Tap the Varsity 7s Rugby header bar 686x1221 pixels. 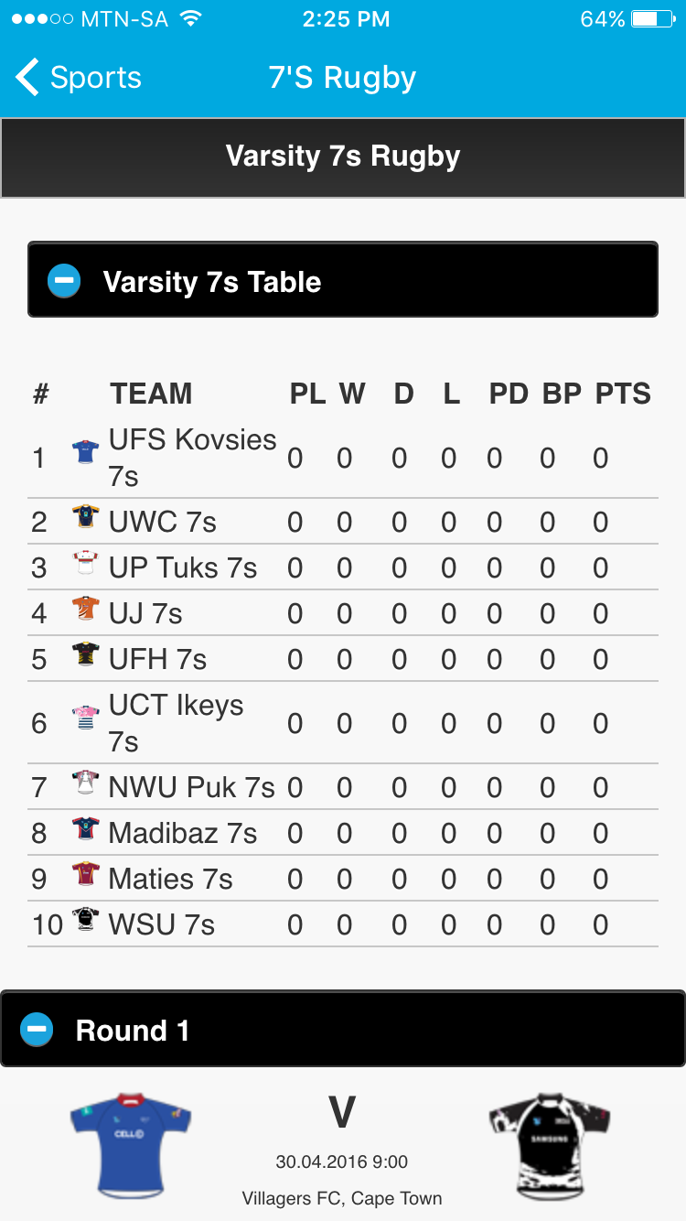click(342, 157)
